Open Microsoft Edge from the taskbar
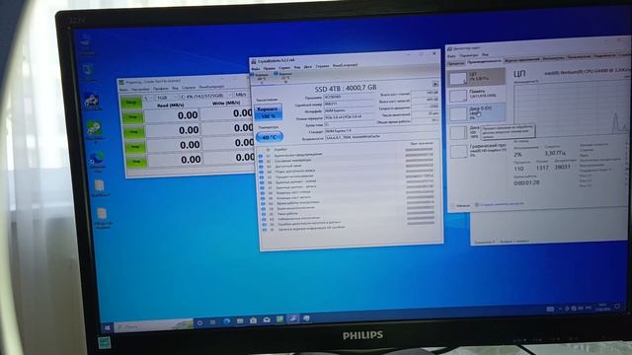 (x=227, y=321)
